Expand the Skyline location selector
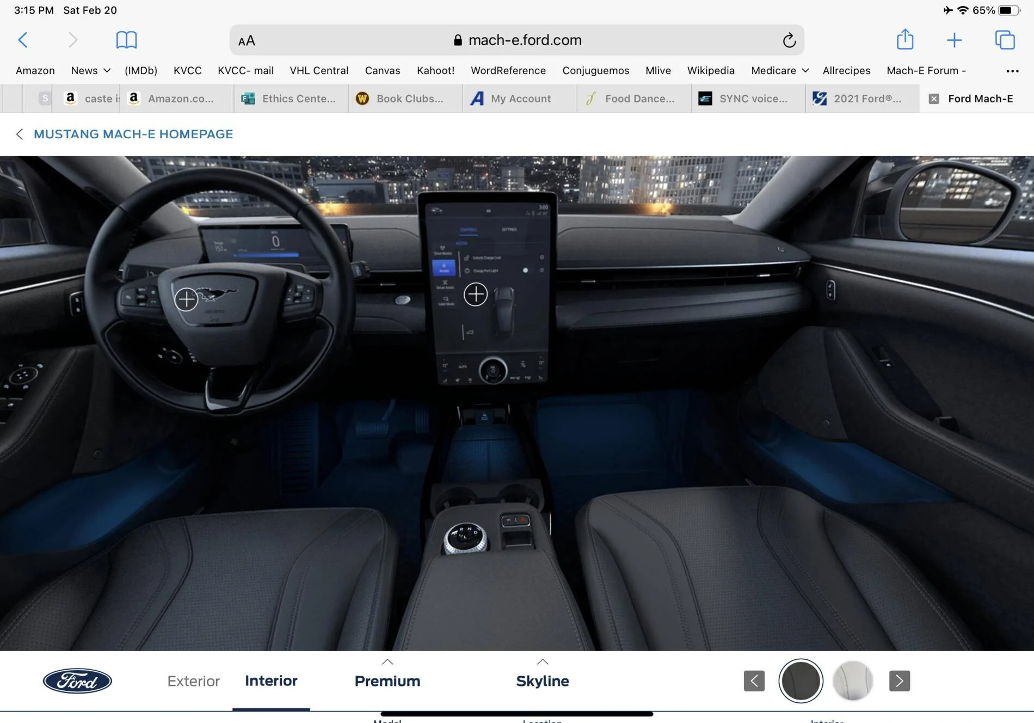 point(542,675)
